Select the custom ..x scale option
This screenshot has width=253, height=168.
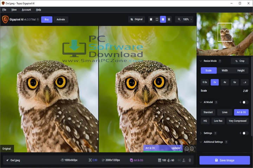(x=245, y=82)
